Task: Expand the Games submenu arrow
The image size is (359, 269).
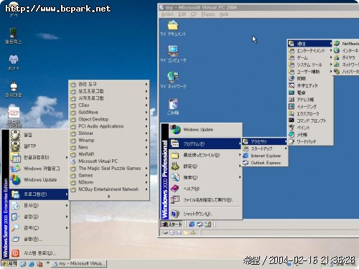Action: coord(146,175)
